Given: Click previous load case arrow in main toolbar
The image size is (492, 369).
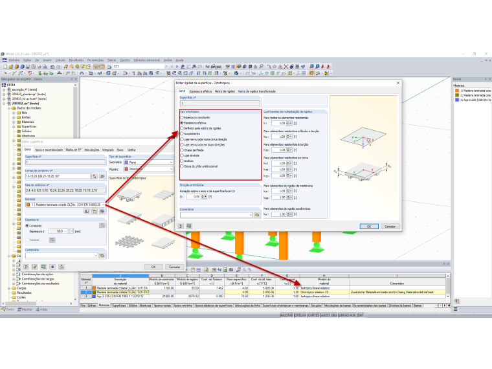Looking at the screenshot, I should coord(172,67).
